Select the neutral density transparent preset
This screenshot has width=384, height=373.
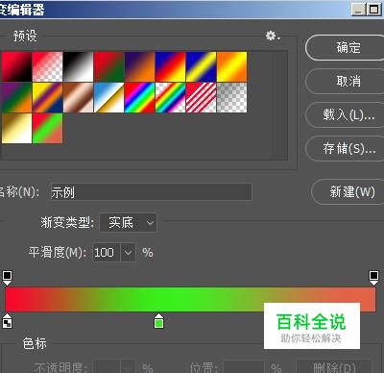click(232, 98)
